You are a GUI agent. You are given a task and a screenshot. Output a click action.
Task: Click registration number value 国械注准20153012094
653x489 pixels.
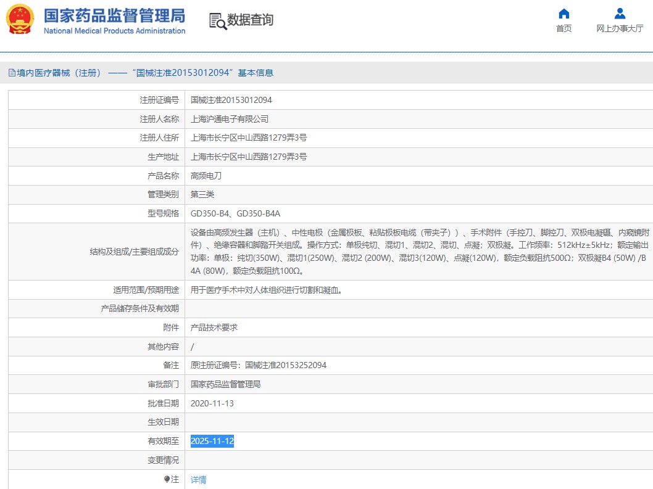(x=231, y=100)
